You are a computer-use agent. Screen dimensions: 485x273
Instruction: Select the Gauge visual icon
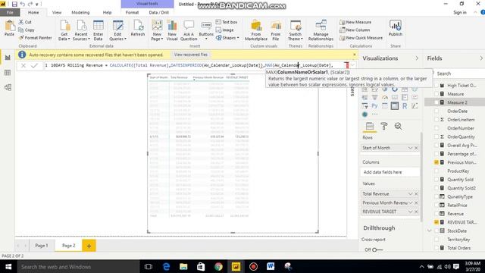385,98
